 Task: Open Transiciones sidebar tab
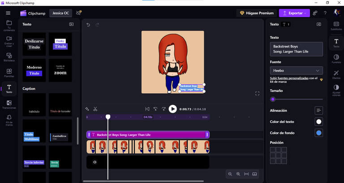[9, 105]
